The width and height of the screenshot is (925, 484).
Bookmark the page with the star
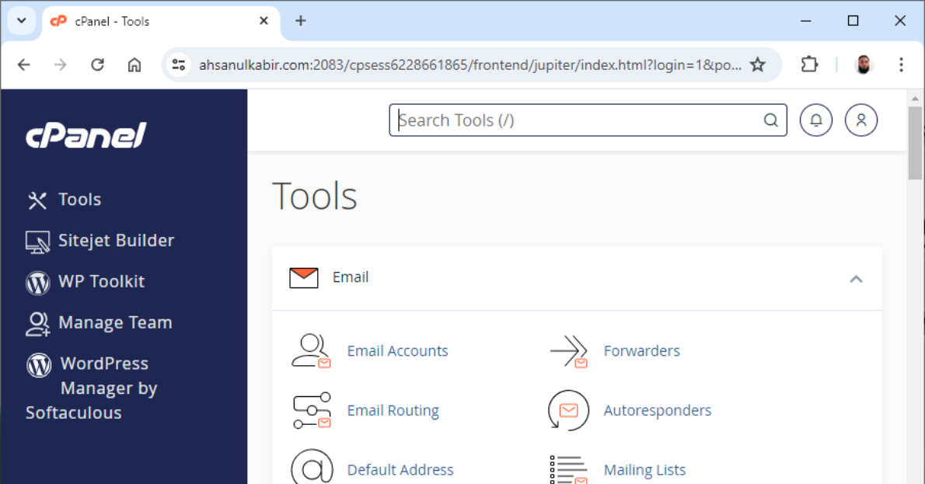757,64
